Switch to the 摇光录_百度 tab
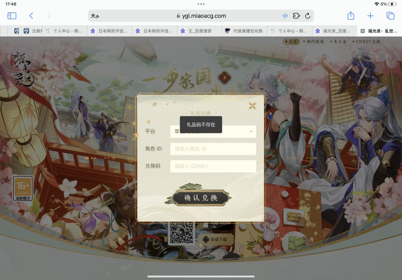 335,31
